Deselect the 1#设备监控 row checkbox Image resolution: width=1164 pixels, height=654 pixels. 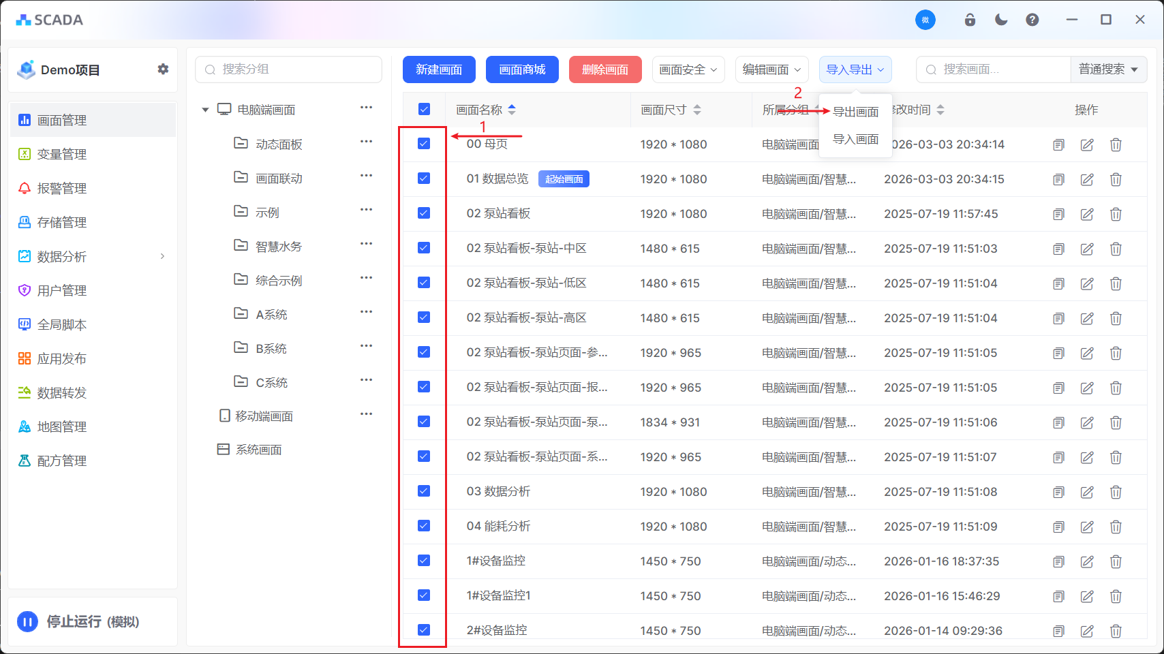tap(424, 561)
